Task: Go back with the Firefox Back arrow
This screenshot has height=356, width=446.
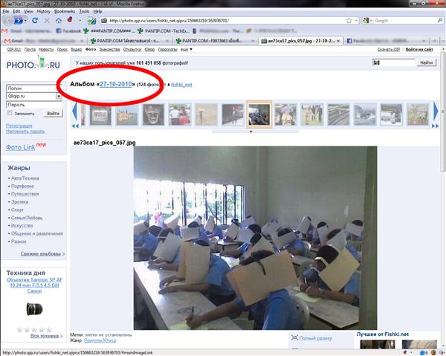Action: pos(8,21)
